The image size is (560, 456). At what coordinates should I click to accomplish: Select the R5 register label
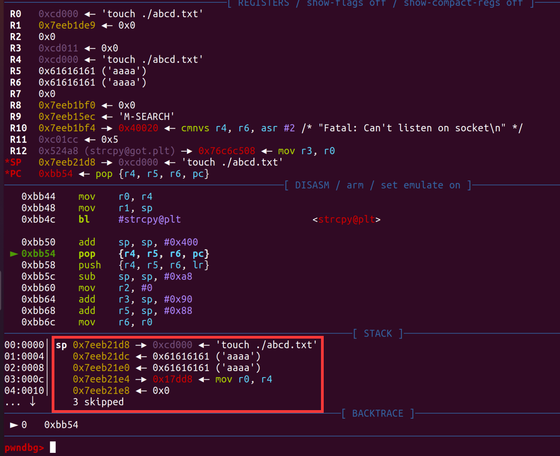coord(16,71)
